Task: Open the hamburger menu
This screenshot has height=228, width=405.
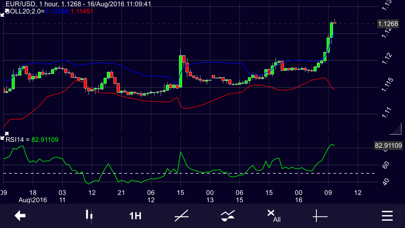Action: tap(387, 215)
